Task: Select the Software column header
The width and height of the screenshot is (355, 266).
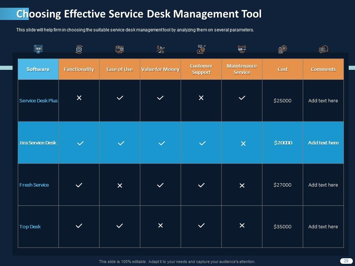Action: 38,69
